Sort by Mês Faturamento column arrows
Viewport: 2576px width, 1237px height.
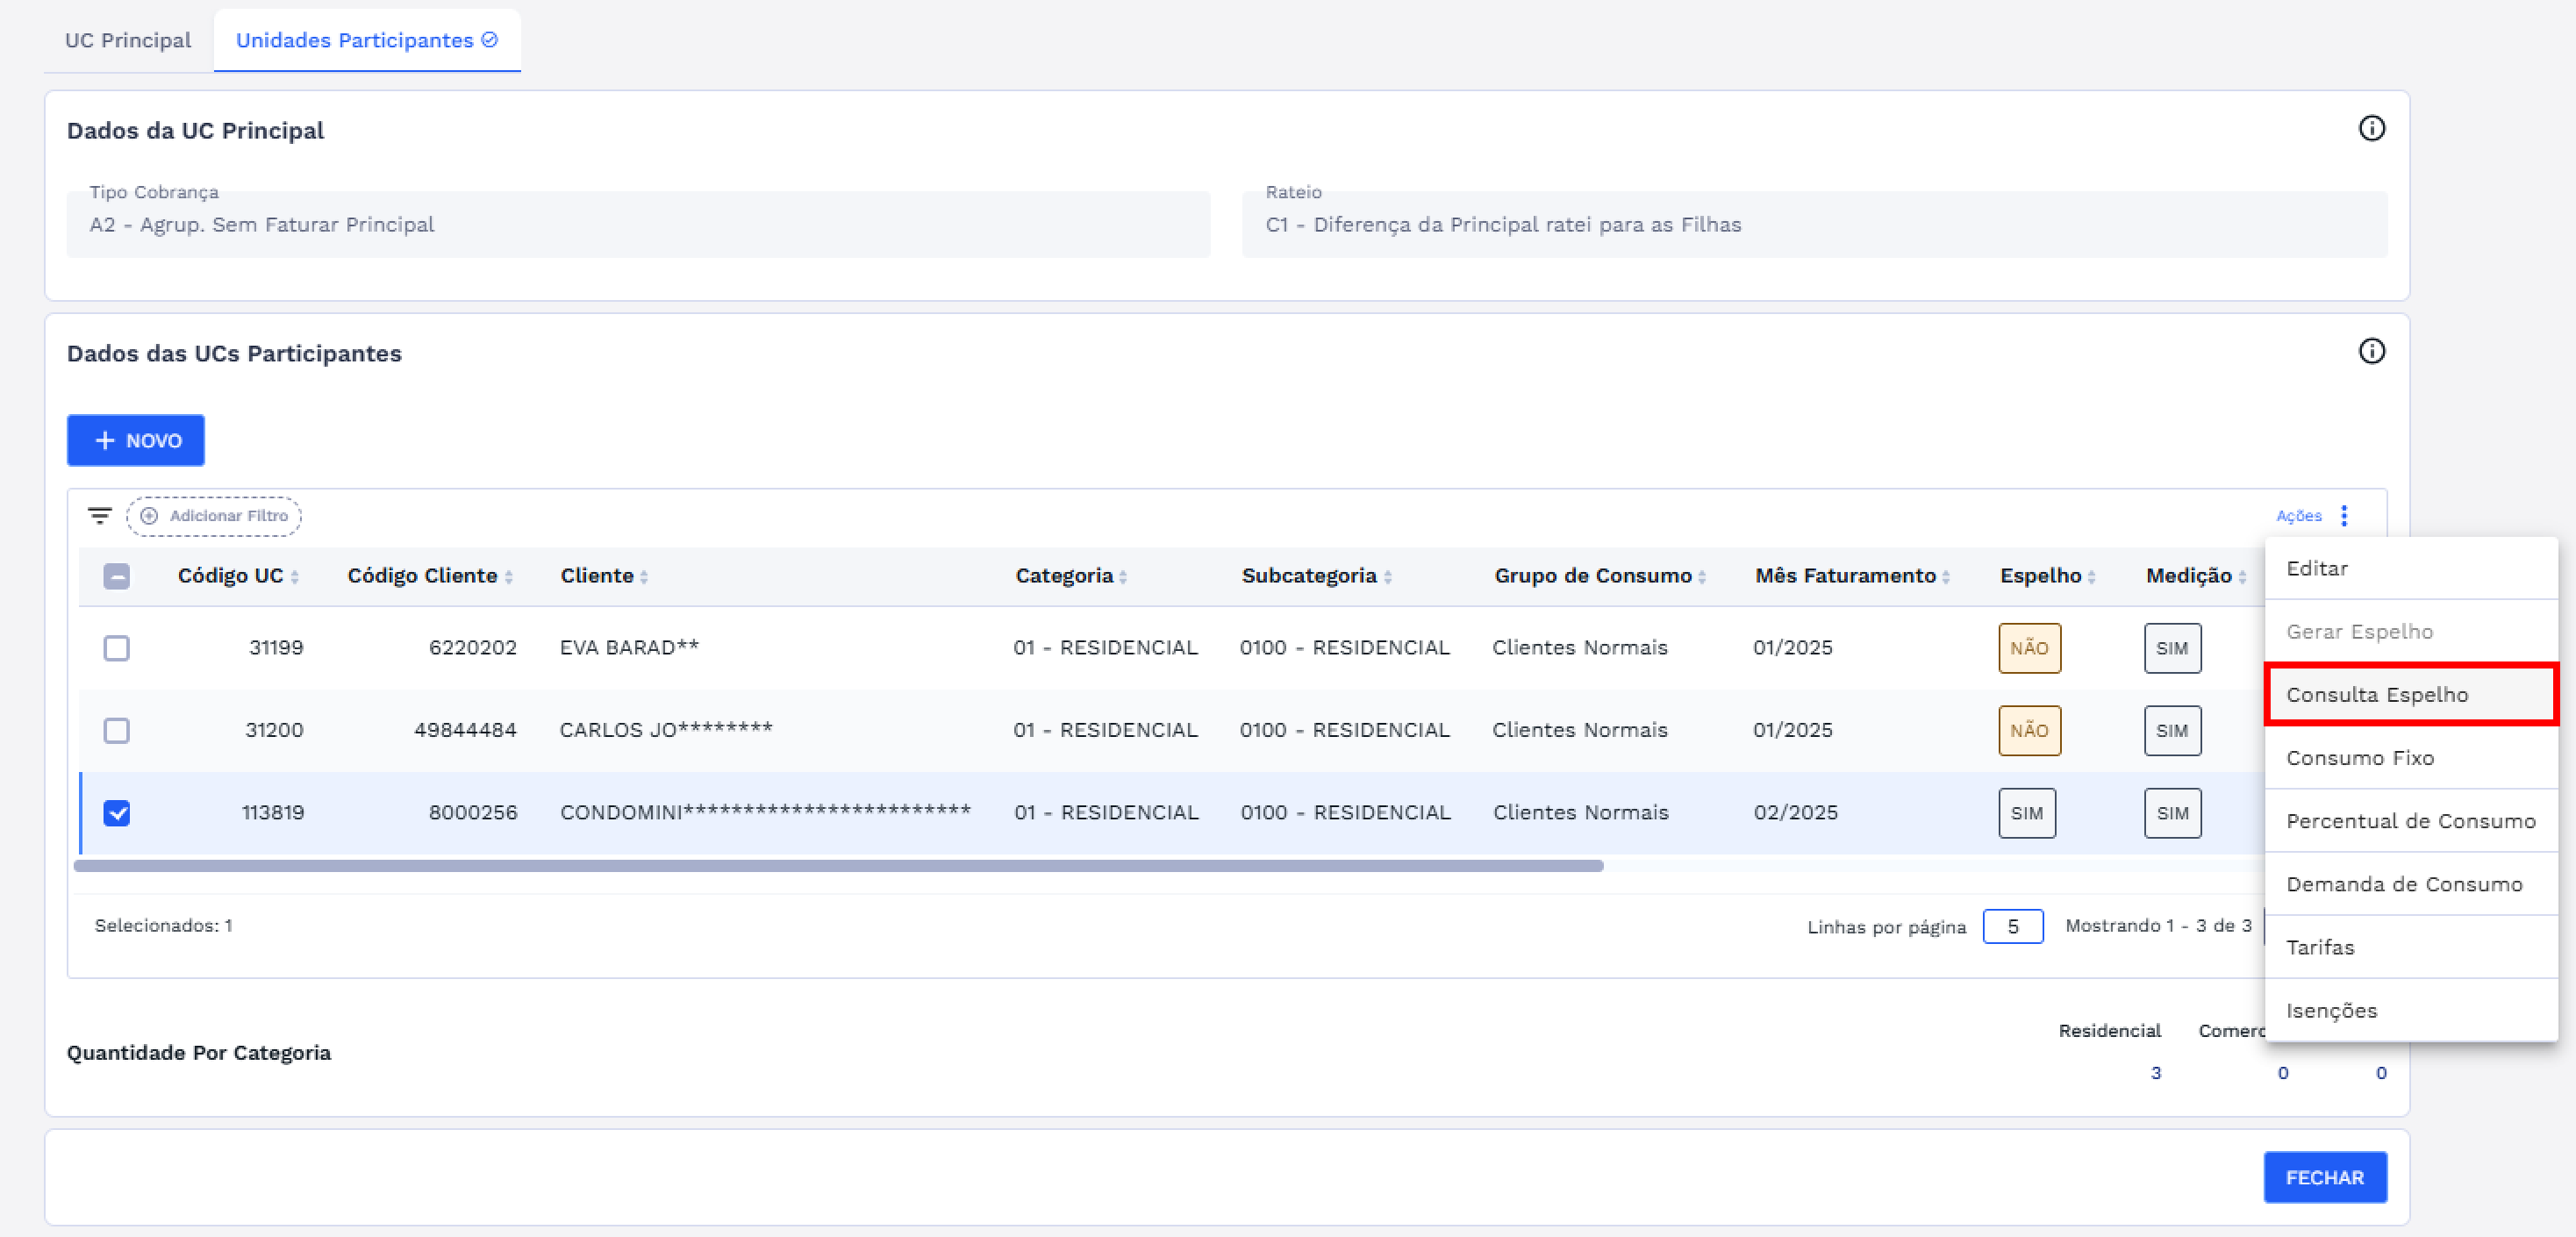click(1946, 577)
